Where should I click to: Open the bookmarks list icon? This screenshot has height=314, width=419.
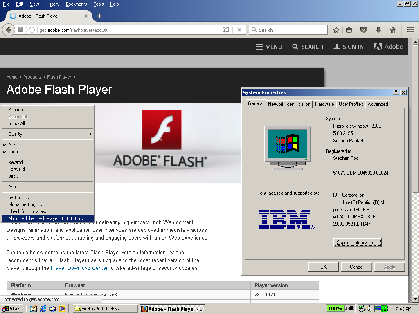[x=349, y=30]
